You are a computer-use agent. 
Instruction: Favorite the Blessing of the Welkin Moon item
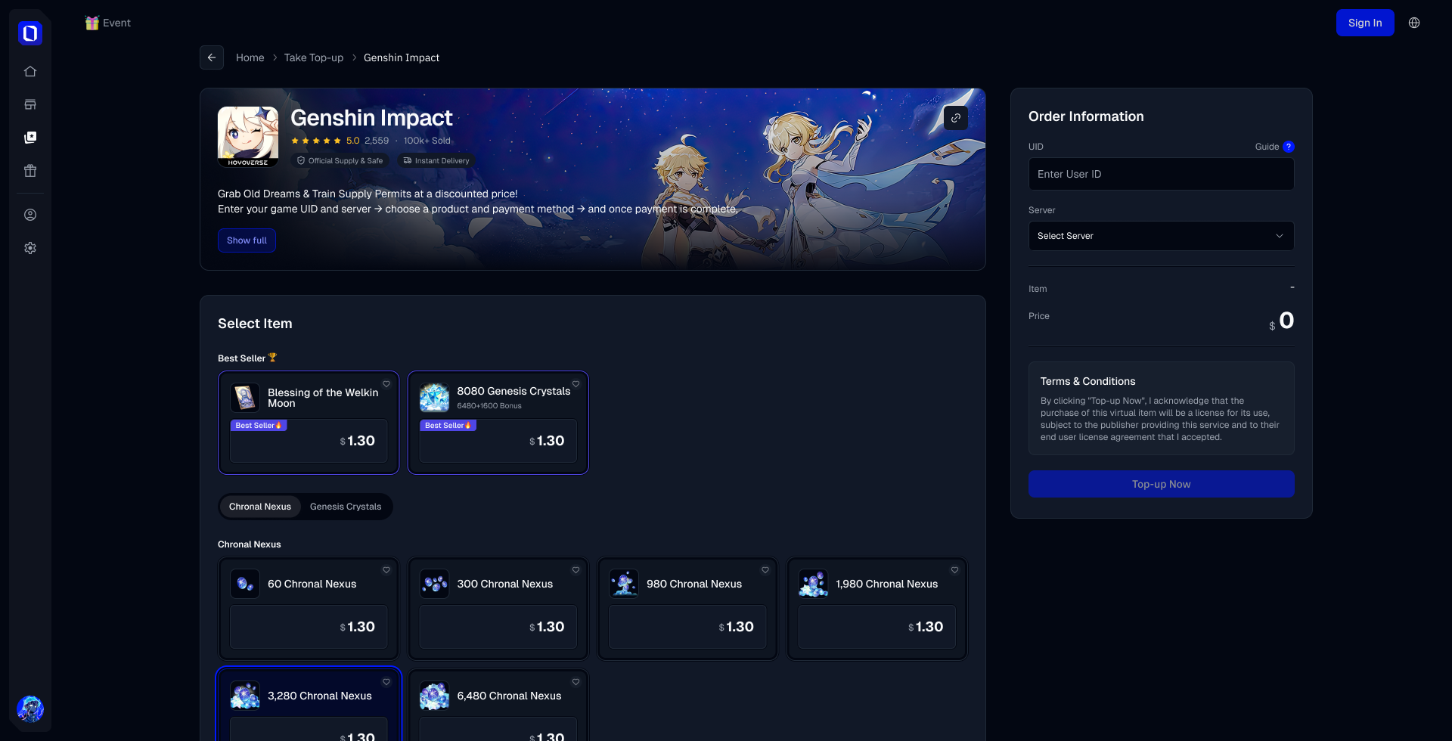pos(386,384)
